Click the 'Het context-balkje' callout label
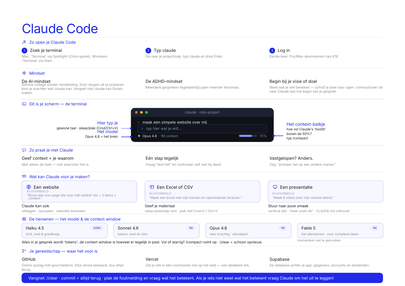The image size is (405, 286). pos(306,124)
